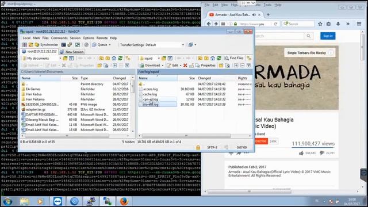368x207 pixels.
Task: Switch to the root@10.212.212.212 session tab
Action: [x=40, y=51]
